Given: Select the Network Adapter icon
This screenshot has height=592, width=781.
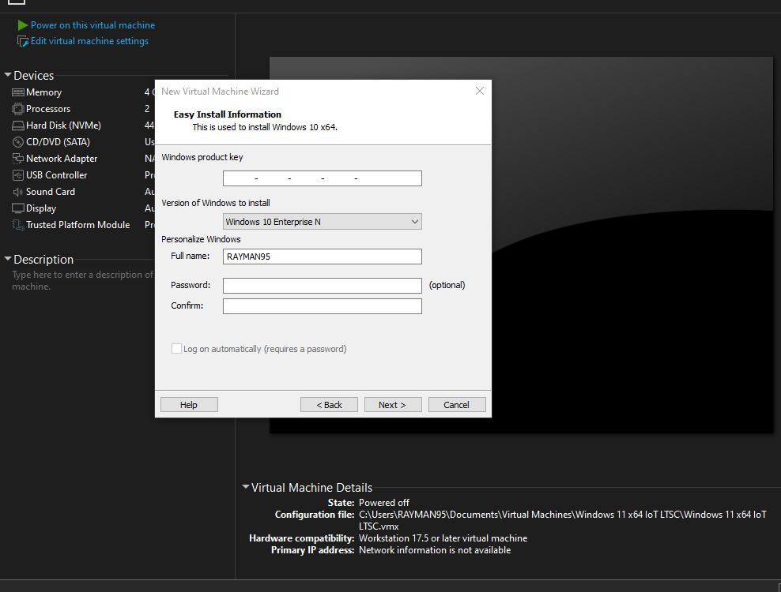Looking at the screenshot, I should 18,159.
